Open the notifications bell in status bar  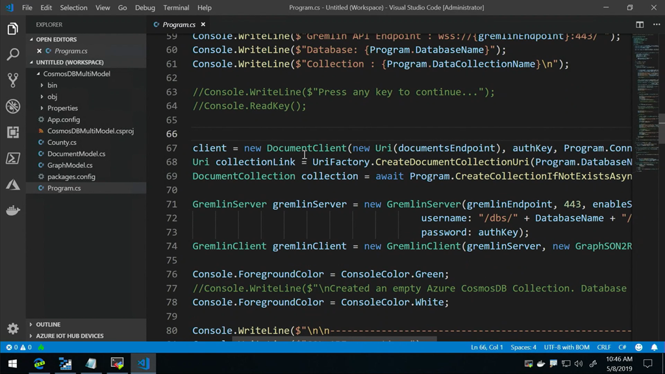pos(654,347)
